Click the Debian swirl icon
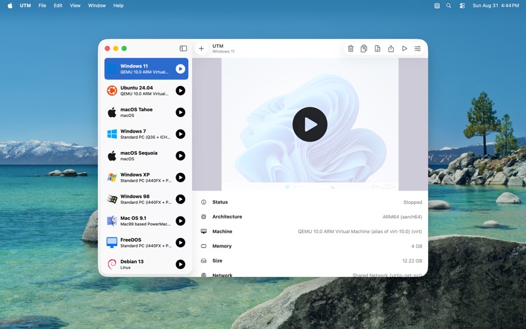 tap(112, 265)
